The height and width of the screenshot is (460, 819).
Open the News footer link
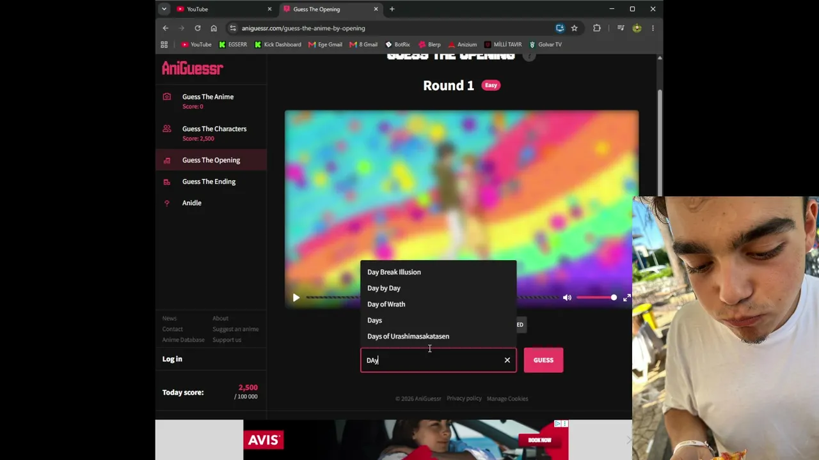click(x=169, y=318)
